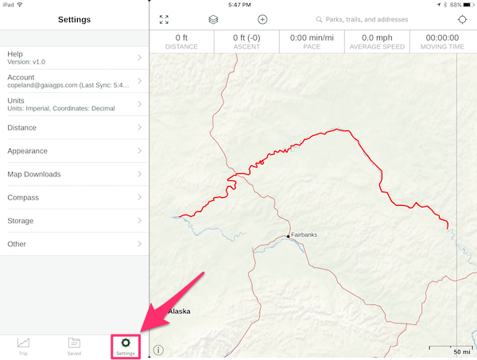Open the map info icon
477x360 pixels.
(158, 350)
